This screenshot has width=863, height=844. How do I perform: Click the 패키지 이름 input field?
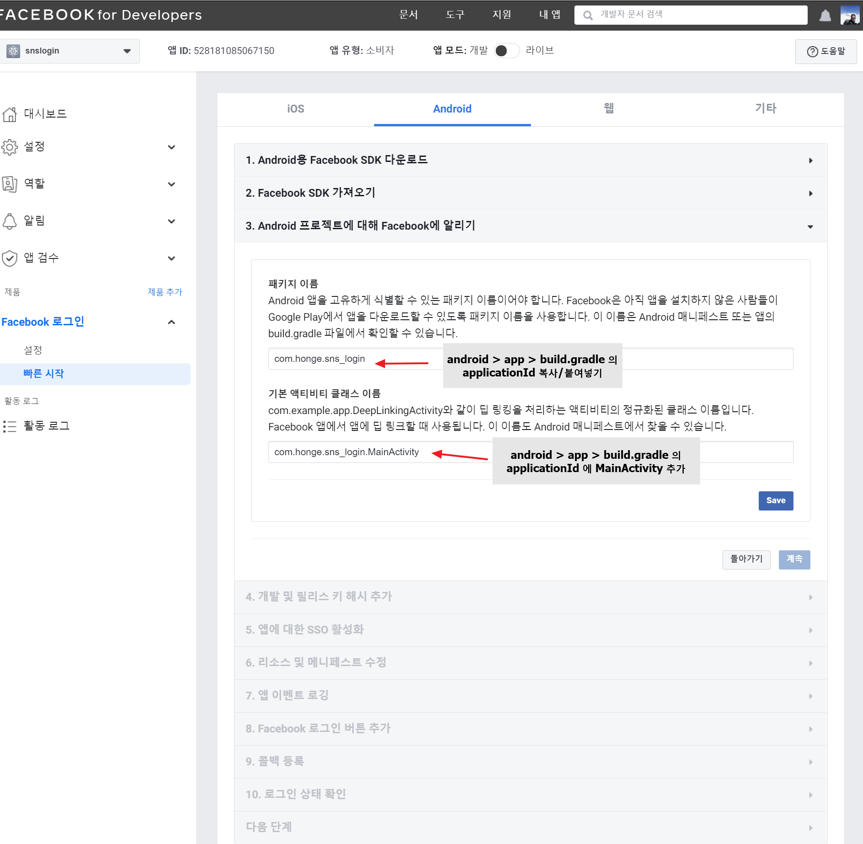tap(531, 359)
